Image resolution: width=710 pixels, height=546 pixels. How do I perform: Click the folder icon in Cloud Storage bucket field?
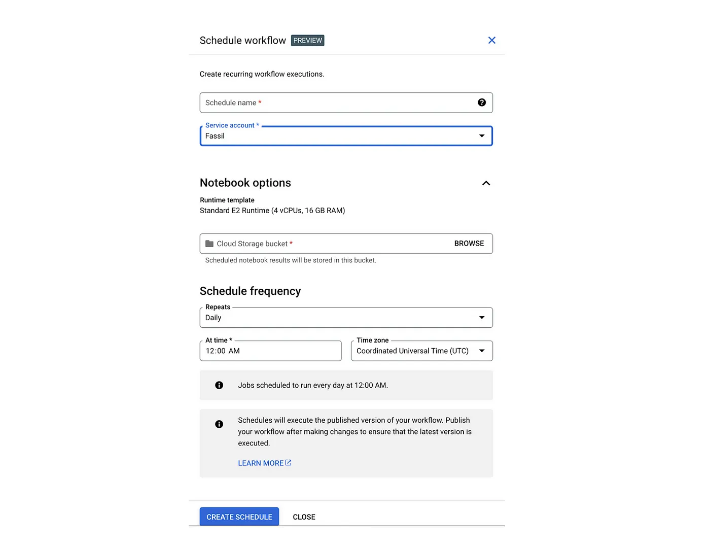pos(209,244)
